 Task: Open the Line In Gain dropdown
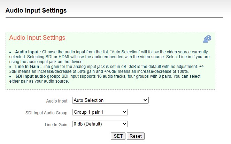click(100, 124)
